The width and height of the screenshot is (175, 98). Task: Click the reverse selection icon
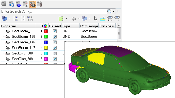tap(30, 18)
